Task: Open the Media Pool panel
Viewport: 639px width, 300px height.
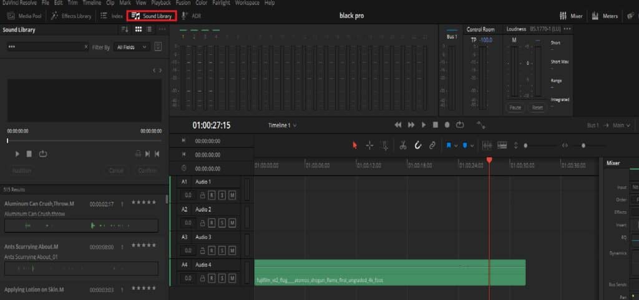Action: [24, 16]
